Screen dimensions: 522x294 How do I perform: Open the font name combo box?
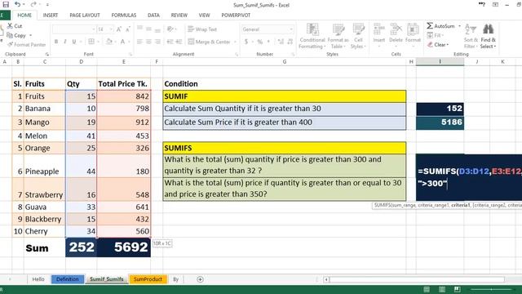pyautogui.click(x=74, y=29)
